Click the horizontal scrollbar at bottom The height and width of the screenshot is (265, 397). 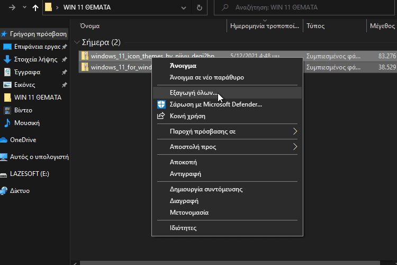[x=230, y=263]
